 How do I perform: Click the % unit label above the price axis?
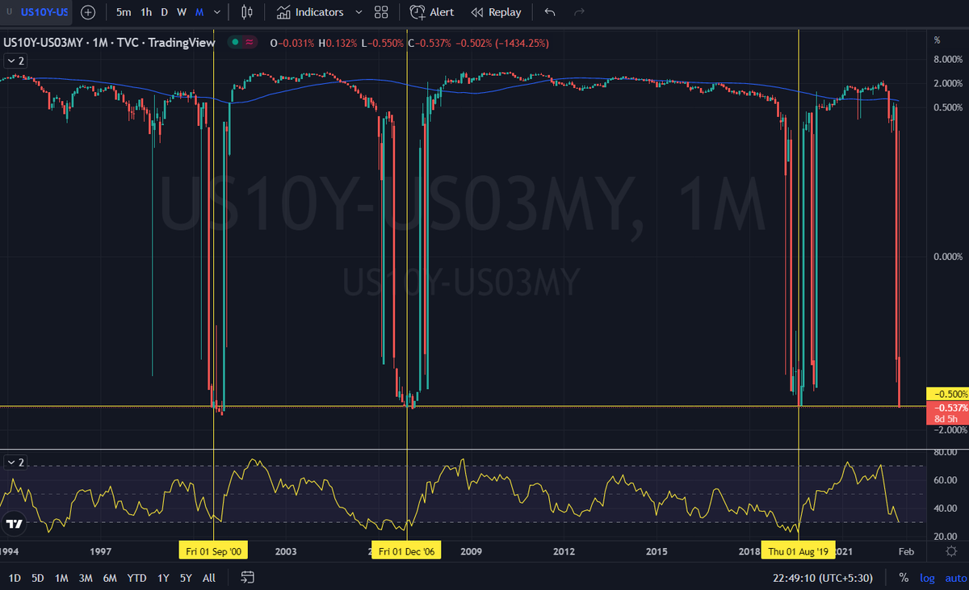[x=938, y=40]
